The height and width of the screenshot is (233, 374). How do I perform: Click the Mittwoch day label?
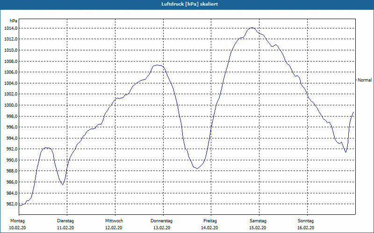pyautogui.click(x=114, y=221)
